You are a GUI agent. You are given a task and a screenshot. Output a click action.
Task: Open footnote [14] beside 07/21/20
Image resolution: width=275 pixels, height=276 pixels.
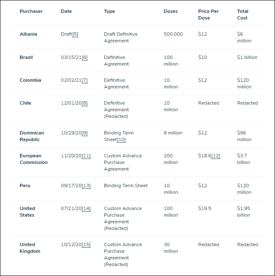[86, 209]
